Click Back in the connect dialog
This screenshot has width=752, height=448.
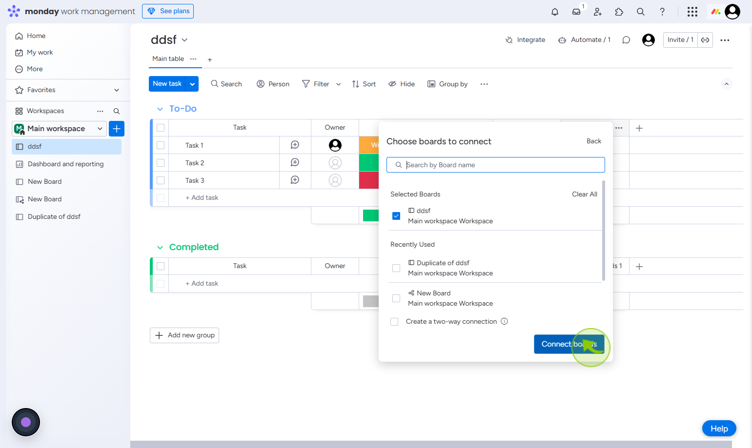click(594, 141)
